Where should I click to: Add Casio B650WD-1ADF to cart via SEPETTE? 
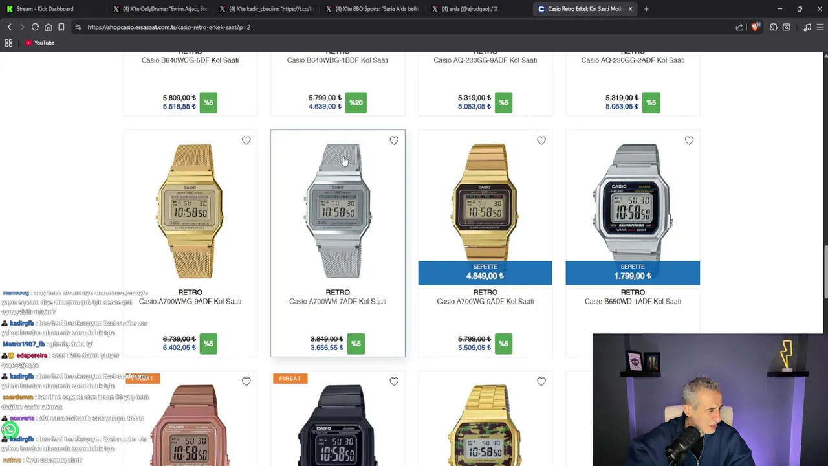pos(633,272)
